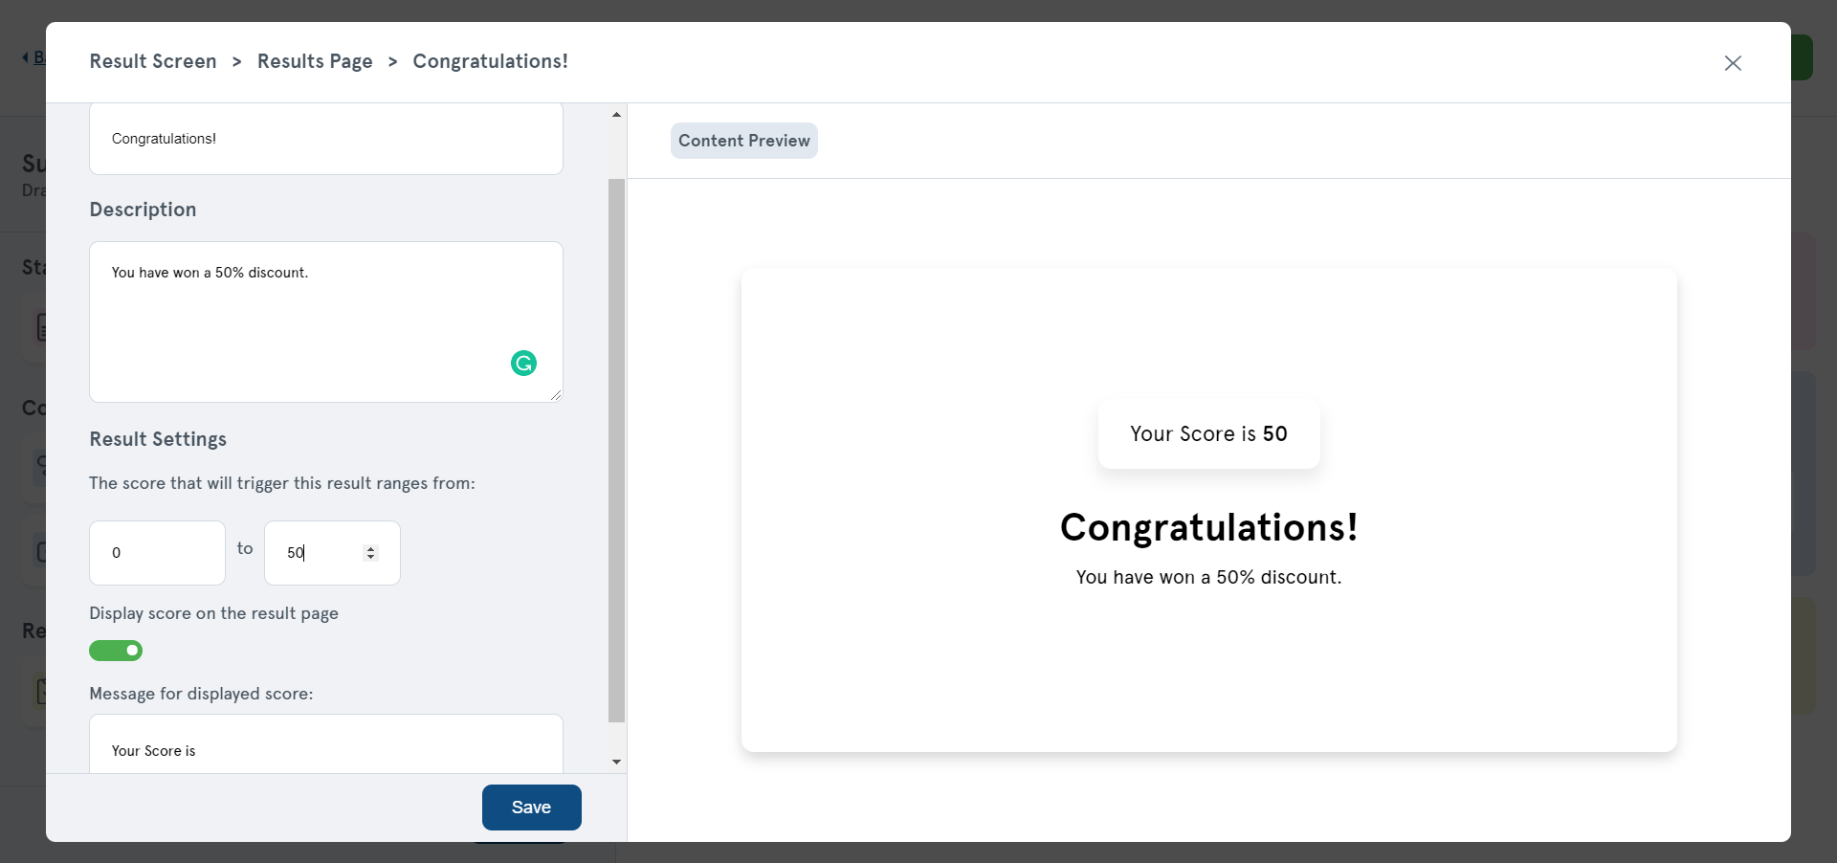This screenshot has width=1837, height=863.
Task: Select the Content Preview tab
Action: pos(743,141)
